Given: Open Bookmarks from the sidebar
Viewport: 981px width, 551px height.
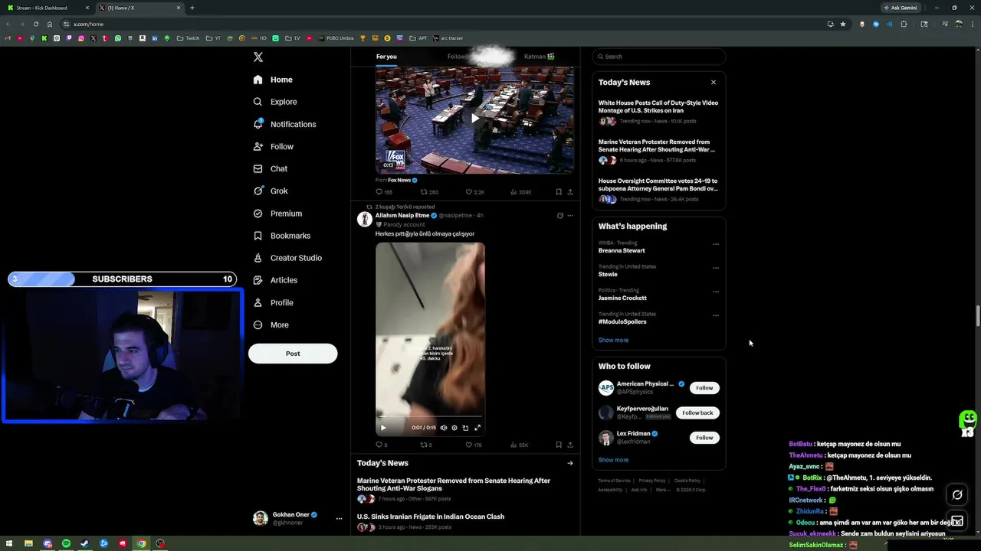Looking at the screenshot, I should pyautogui.click(x=281, y=236).
